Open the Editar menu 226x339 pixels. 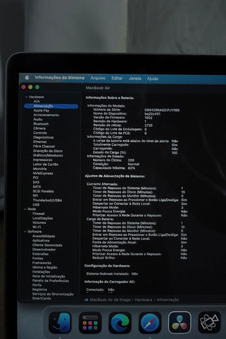(x=117, y=78)
